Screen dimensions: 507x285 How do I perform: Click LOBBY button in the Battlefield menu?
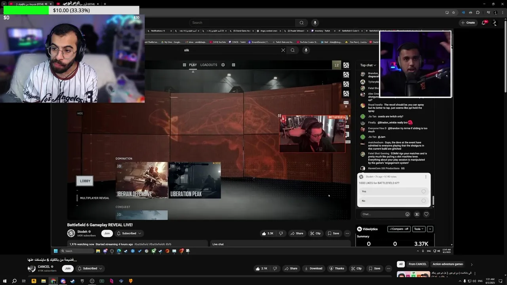(85, 181)
